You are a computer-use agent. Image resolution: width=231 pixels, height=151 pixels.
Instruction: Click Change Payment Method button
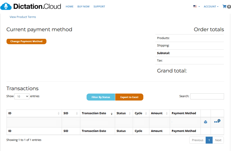click(x=26, y=41)
